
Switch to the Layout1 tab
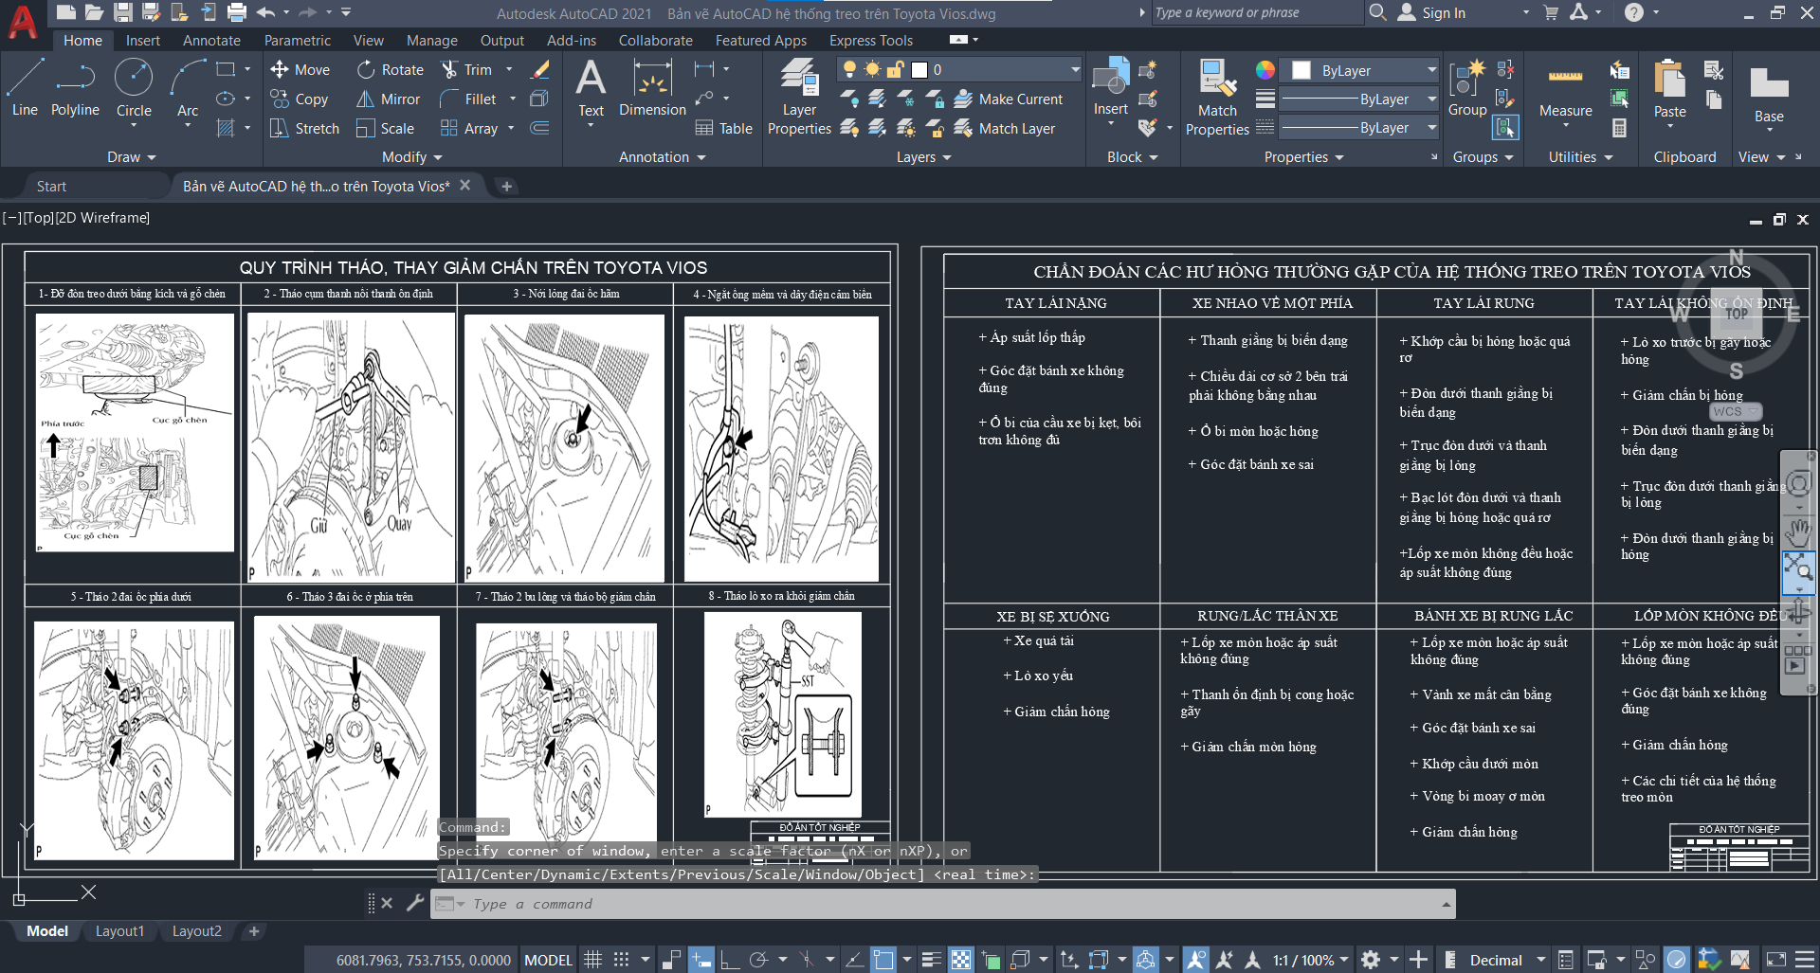coord(119,931)
